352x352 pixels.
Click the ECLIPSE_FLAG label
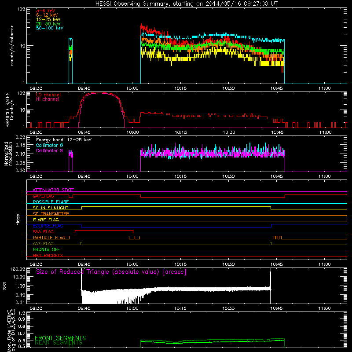point(48,226)
